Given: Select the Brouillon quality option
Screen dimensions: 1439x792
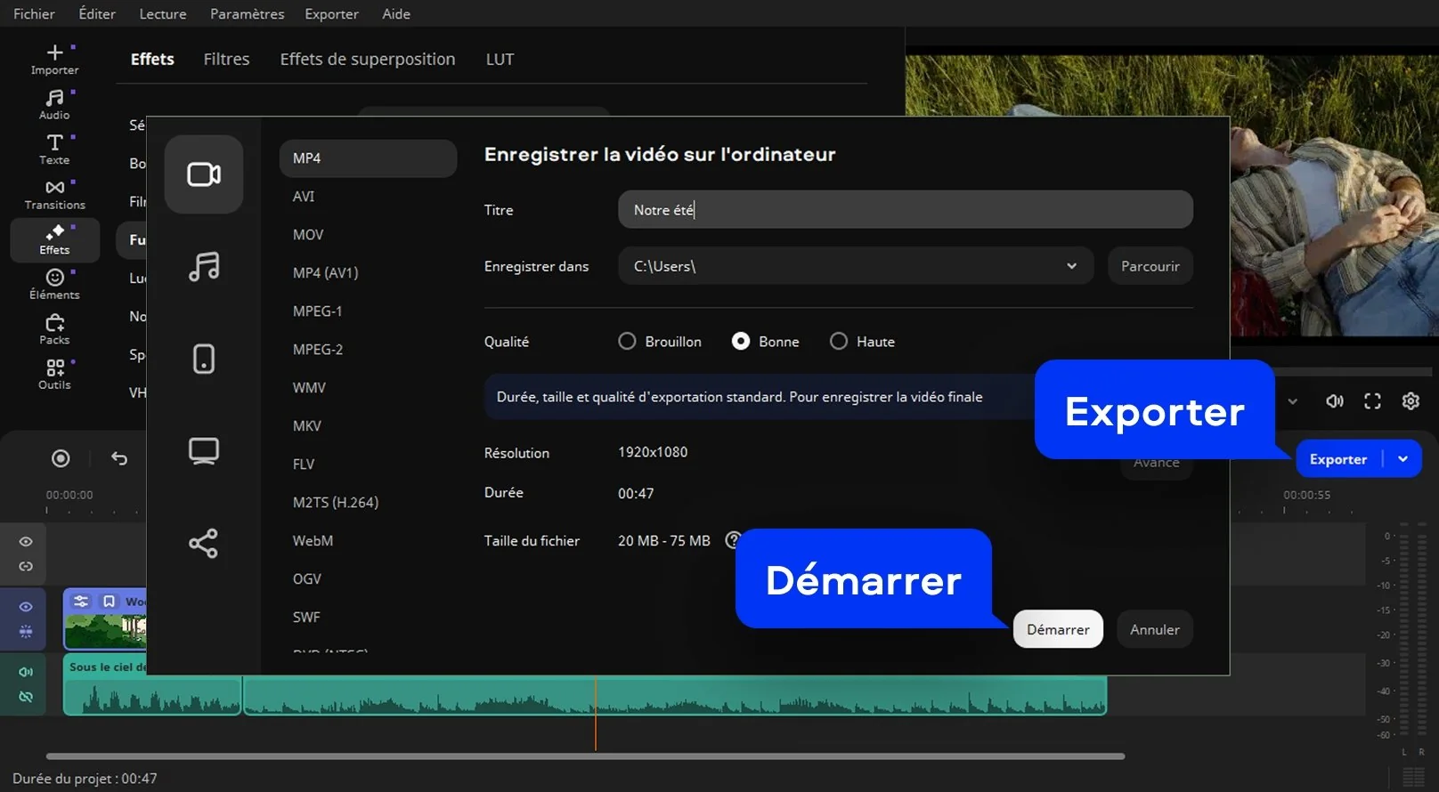Looking at the screenshot, I should tap(627, 342).
